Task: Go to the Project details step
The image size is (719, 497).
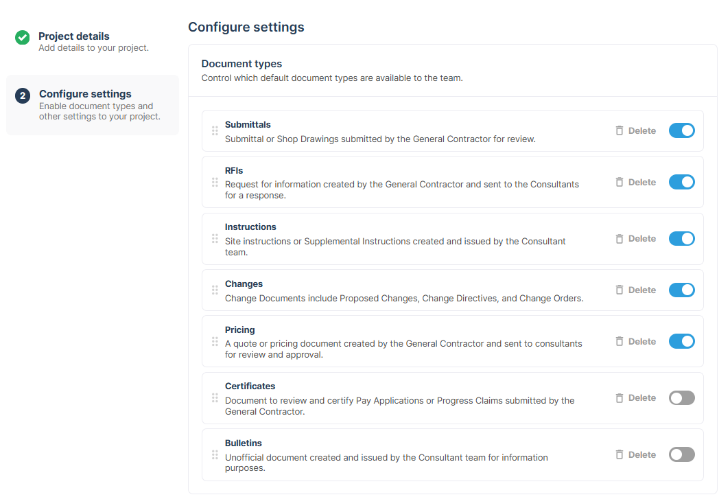Action: tap(93, 41)
